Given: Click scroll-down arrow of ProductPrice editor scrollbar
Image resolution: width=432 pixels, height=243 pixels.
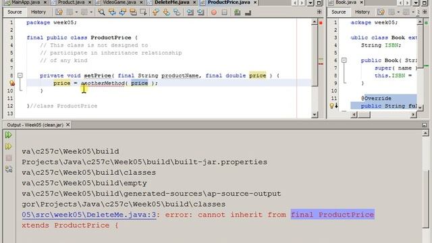Looking at the screenshot, I should pyautogui.click(x=315, y=115).
